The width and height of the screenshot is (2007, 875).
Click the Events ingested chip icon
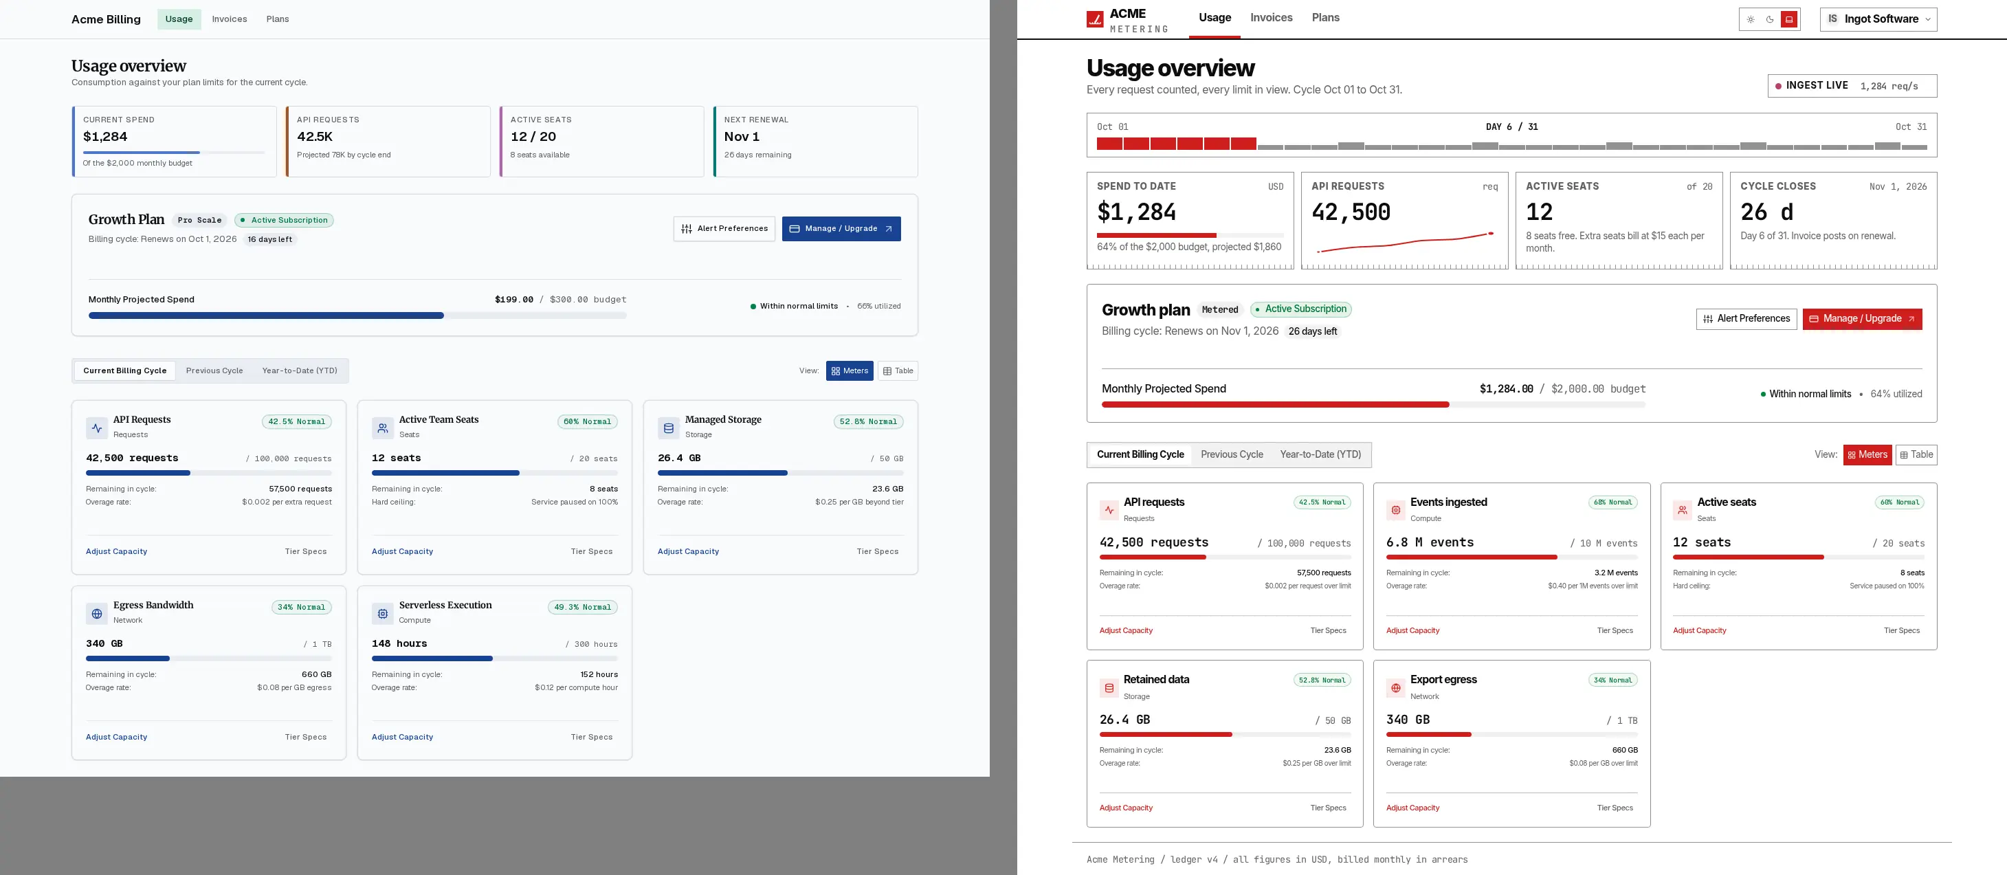pyautogui.click(x=1395, y=510)
